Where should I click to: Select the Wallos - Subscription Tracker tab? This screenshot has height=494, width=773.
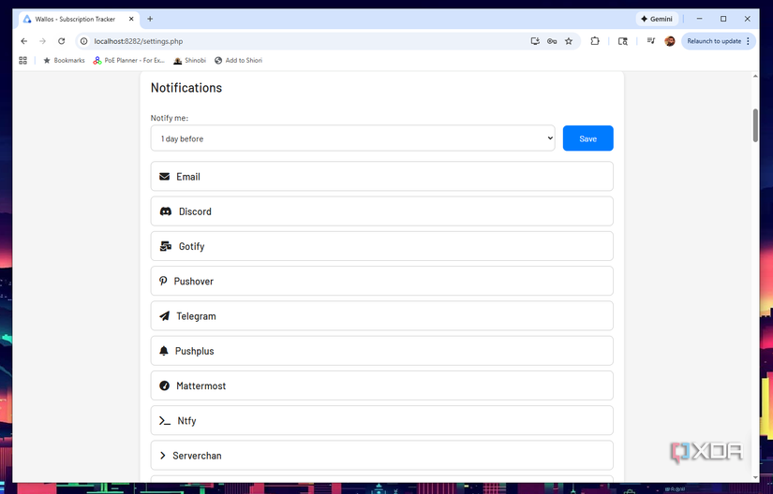click(74, 19)
